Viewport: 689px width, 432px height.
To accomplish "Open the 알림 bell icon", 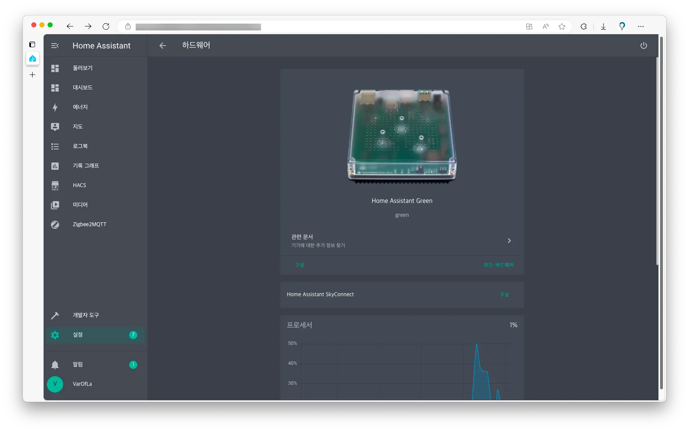I will pyautogui.click(x=55, y=364).
